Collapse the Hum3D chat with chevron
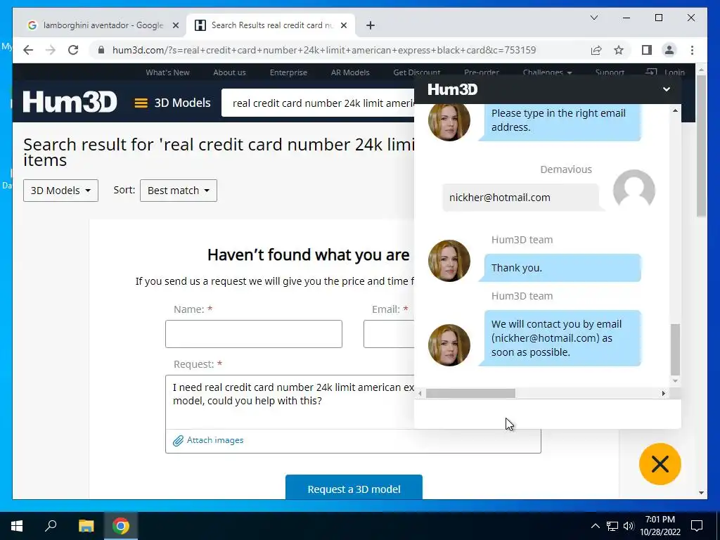720x540 pixels. coord(667,89)
